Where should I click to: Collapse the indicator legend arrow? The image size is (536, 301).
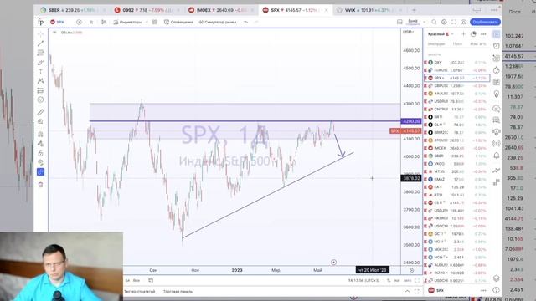pyautogui.click(x=54, y=33)
